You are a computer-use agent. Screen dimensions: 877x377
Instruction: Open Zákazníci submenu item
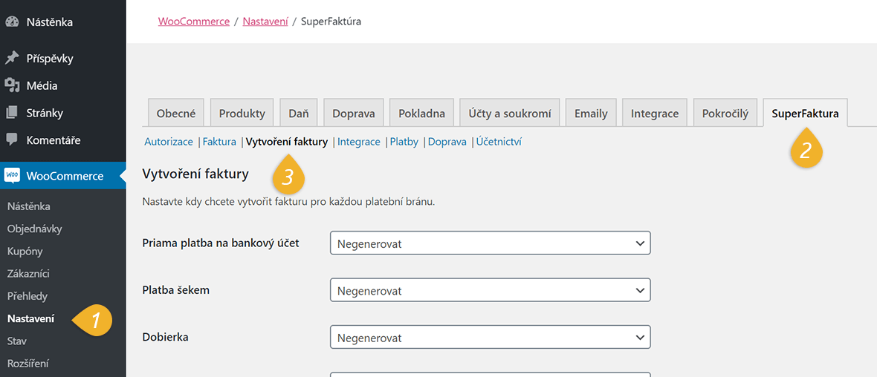(x=28, y=274)
